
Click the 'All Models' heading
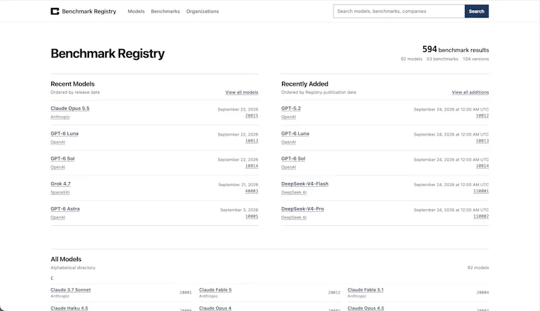(x=66, y=260)
